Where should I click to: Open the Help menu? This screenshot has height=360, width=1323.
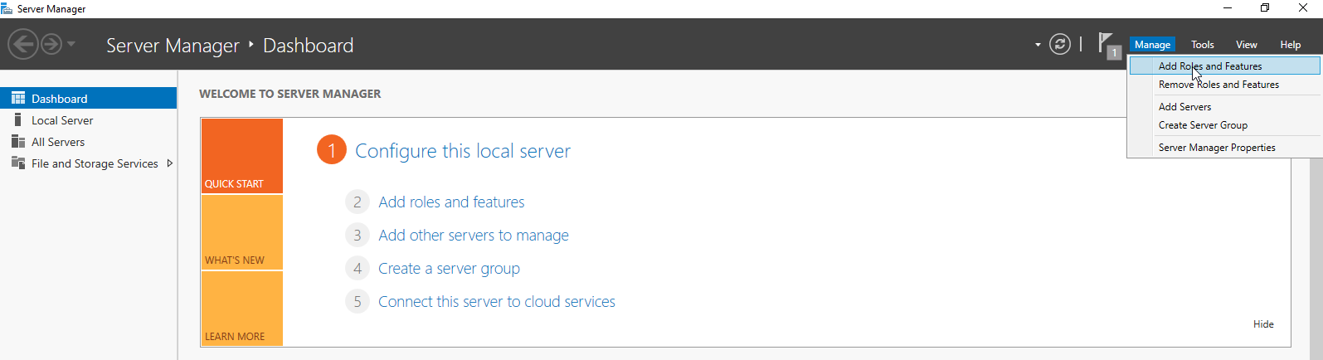tap(1290, 45)
